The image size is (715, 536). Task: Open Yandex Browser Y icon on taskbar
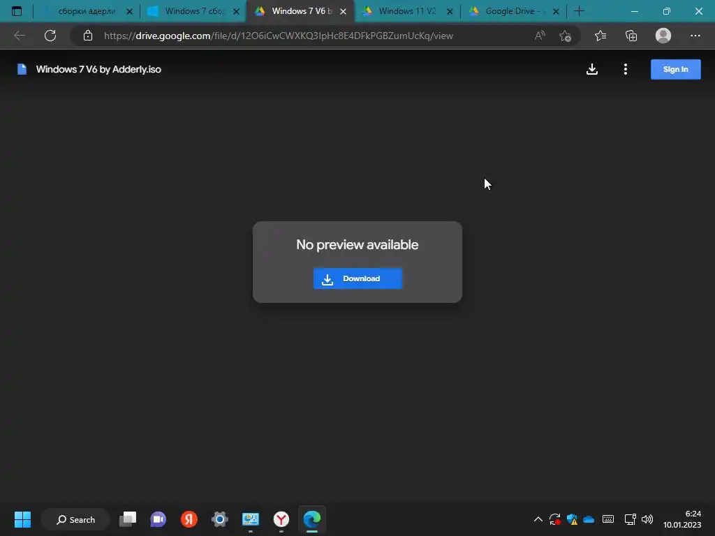pyautogui.click(x=281, y=519)
